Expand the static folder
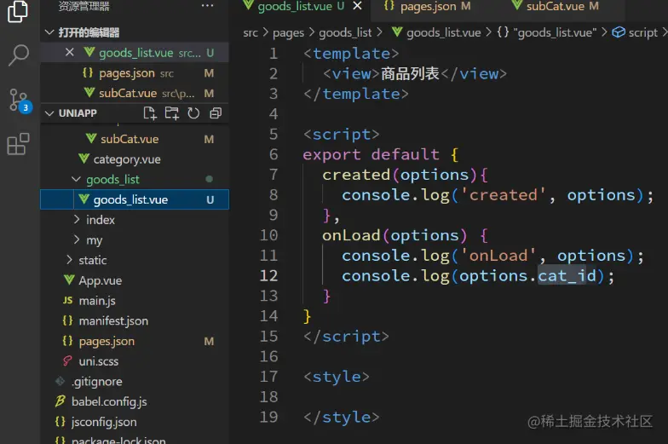 coord(69,259)
